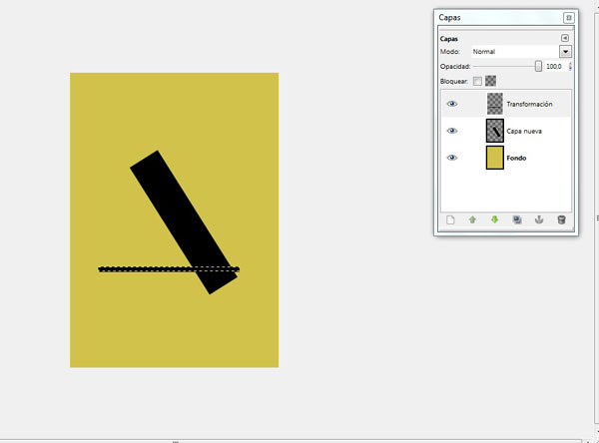The image size is (599, 443).
Task: Create a new layer with the page icon
Action: (x=450, y=220)
